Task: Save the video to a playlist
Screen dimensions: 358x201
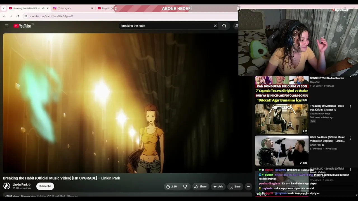Action: click(235, 186)
